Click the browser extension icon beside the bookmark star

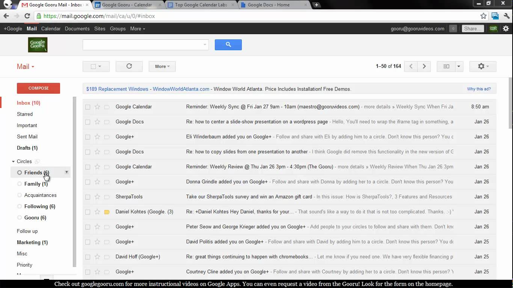tap(495, 16)
